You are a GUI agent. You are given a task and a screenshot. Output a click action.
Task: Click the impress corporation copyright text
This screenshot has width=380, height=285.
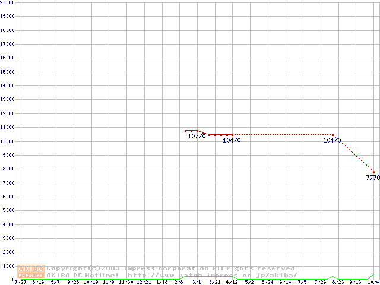tap(172, 268)
